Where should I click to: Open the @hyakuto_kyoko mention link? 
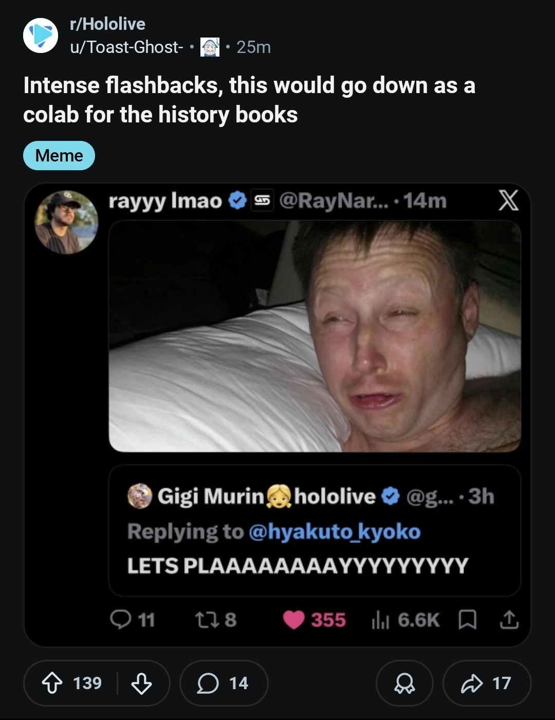tap(335, 532)
